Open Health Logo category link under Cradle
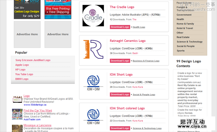Screen dimensions: 217x132 pyautogui.click(x=139, y=27)
